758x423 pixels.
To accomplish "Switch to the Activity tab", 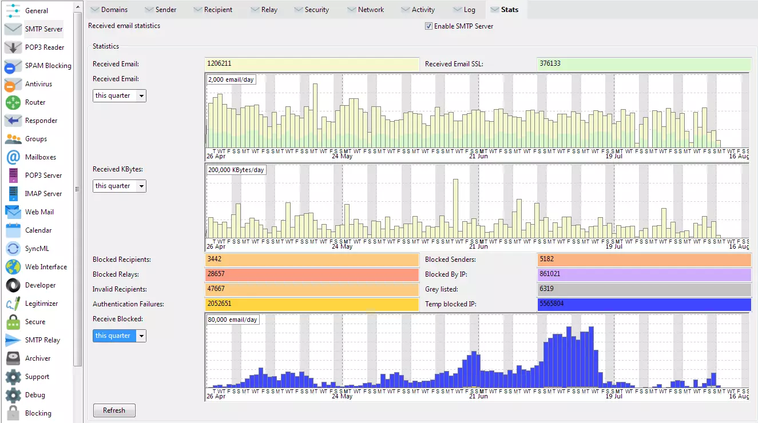I will click(x=418, y=10).
